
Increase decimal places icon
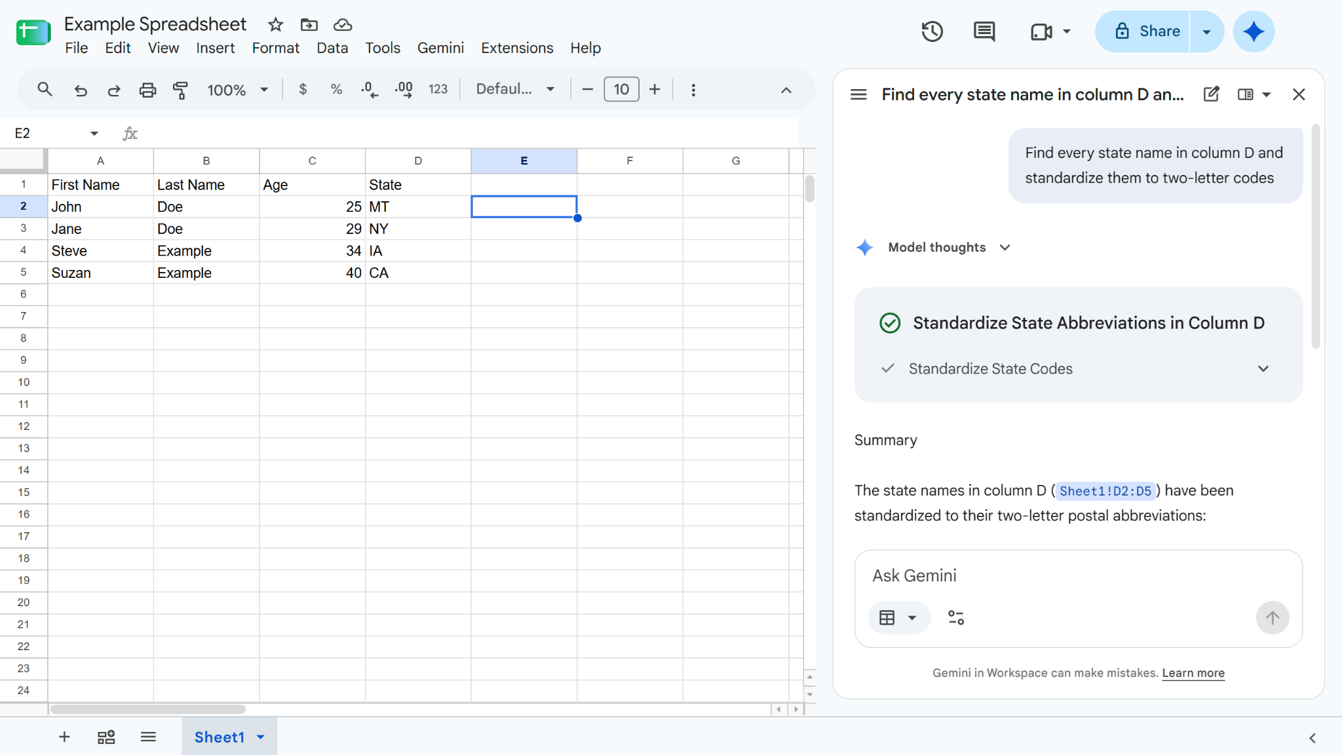pos(404,90)
